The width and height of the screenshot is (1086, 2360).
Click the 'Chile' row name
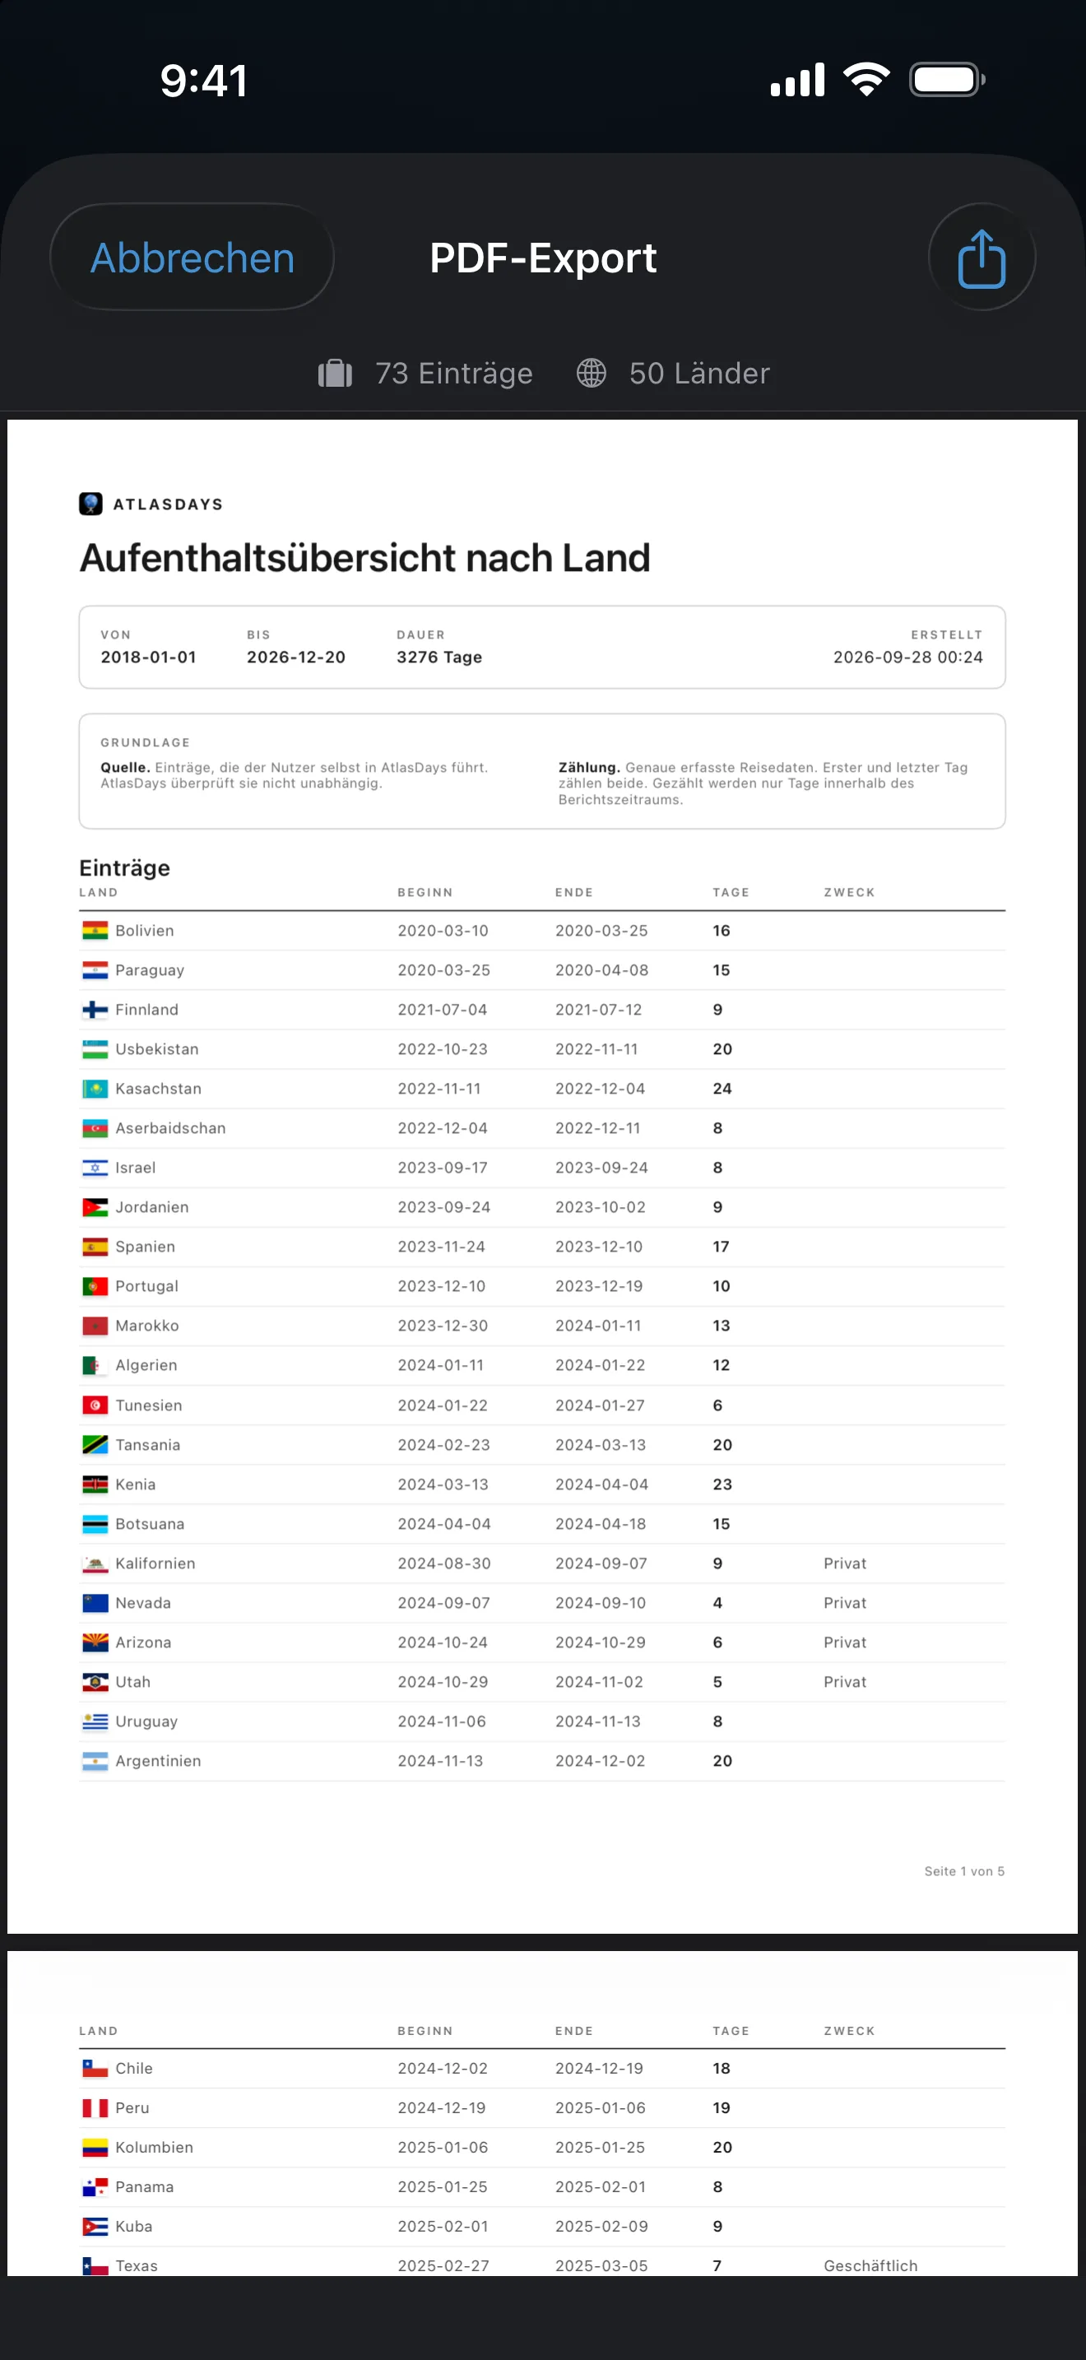click(x=133, y=2069)
